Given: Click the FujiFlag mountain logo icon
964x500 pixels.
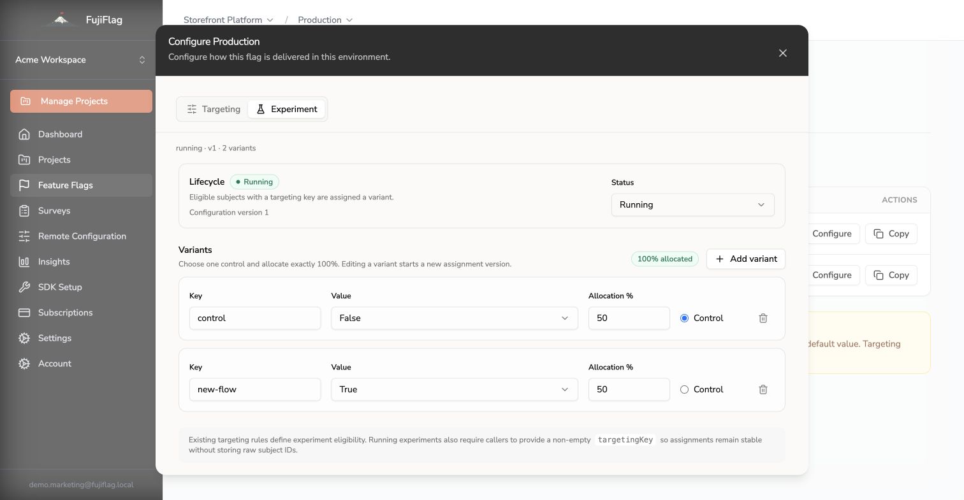Looking at the screenshot, I should click(x=61, y=19).
